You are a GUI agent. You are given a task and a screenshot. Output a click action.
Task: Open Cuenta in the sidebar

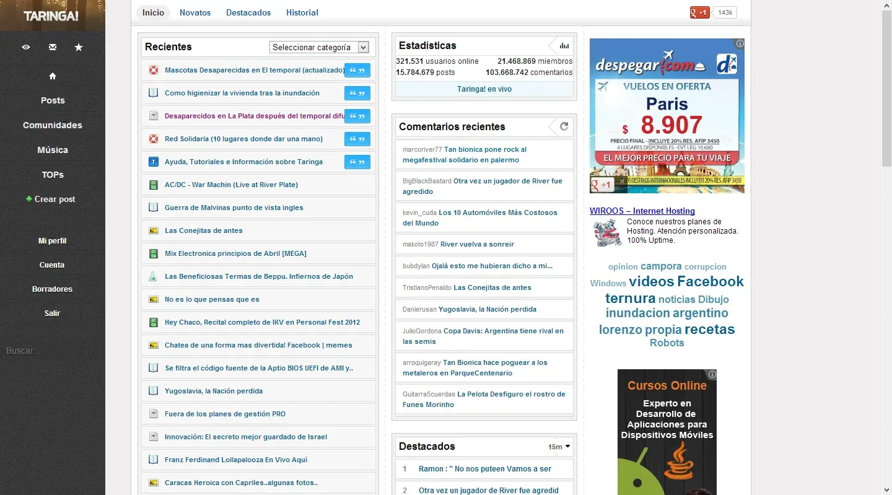52,265
